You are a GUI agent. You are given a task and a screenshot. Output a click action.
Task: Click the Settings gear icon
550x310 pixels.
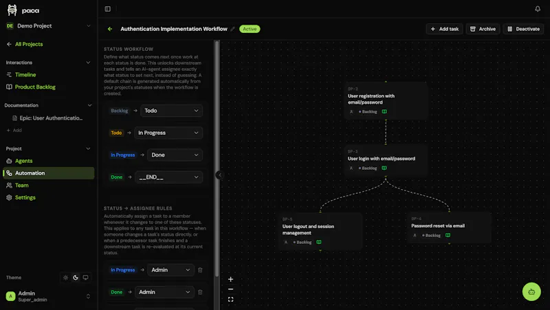[9, 198]
